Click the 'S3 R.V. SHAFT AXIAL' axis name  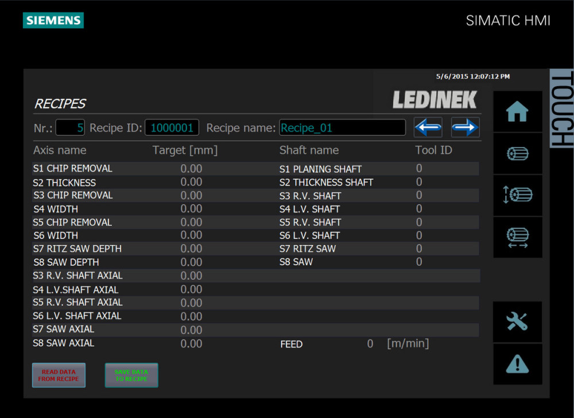point(77,276)
